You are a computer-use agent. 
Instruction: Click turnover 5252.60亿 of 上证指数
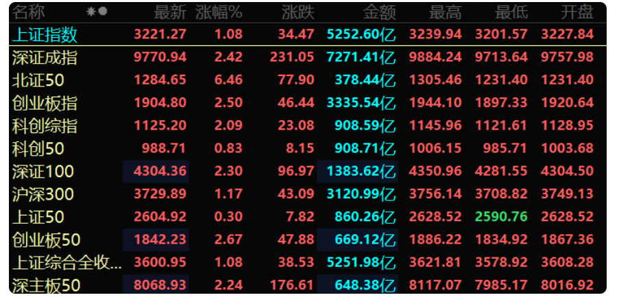pos(361,34)
